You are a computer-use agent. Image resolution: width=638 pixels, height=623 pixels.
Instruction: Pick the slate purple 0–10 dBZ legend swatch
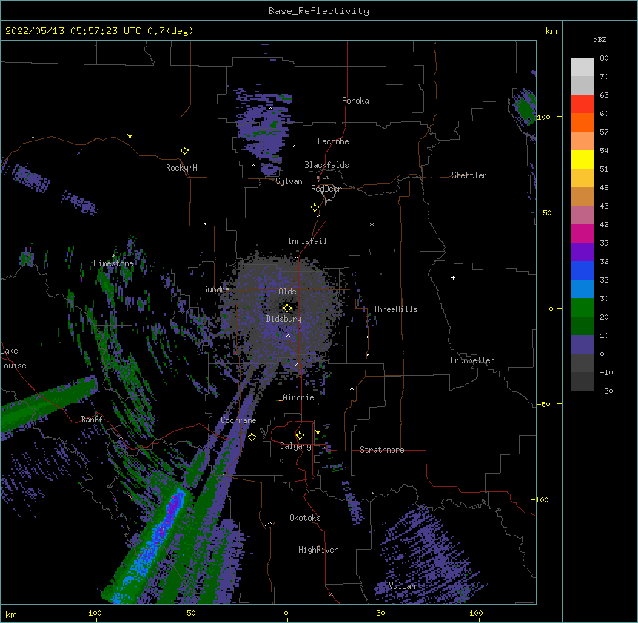[582, 345]
